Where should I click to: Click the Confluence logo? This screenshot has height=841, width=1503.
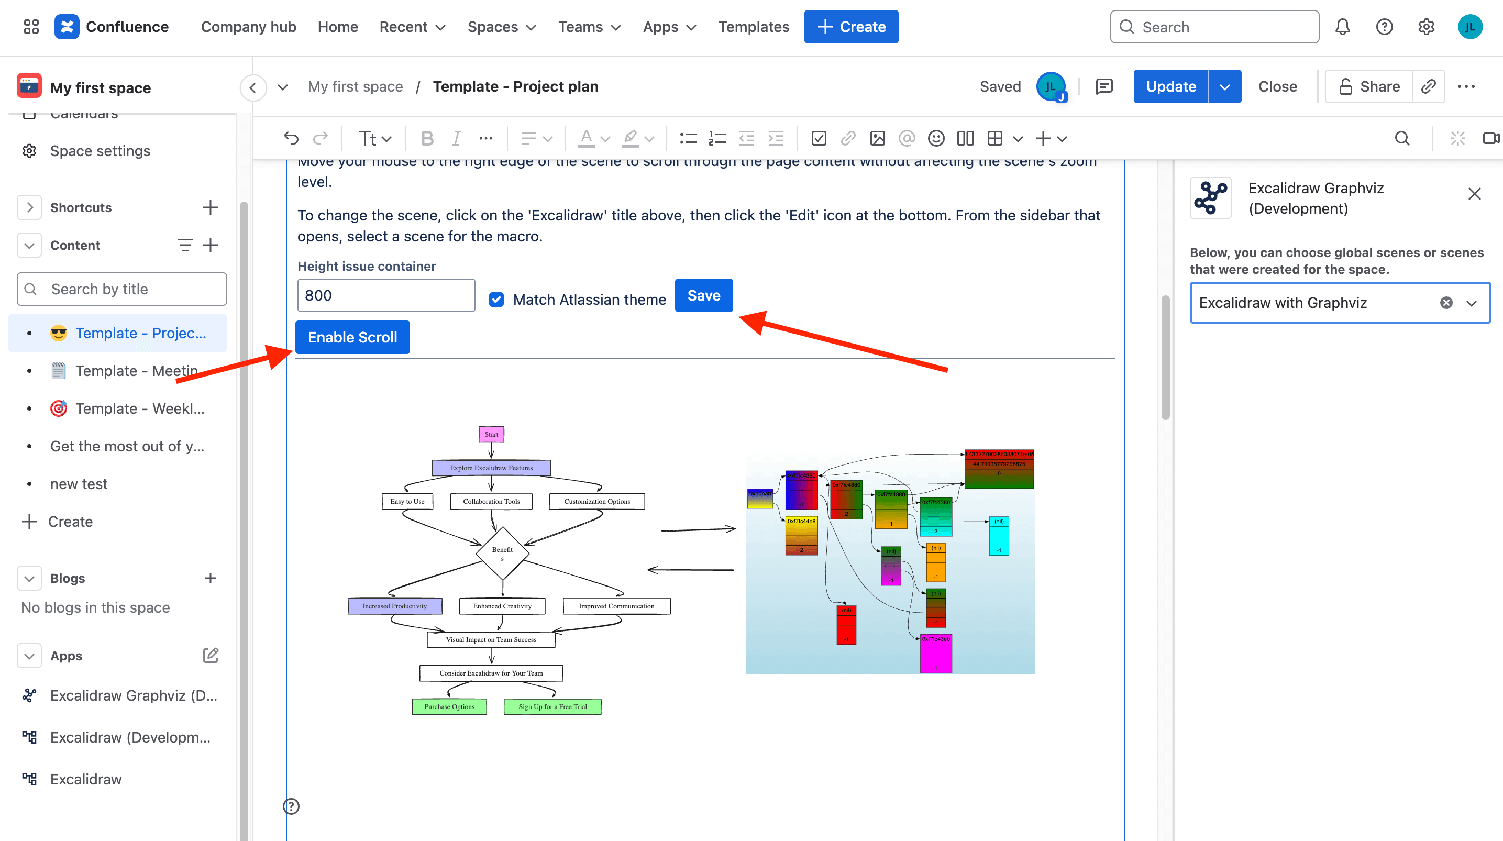click(x=112, y=27)
